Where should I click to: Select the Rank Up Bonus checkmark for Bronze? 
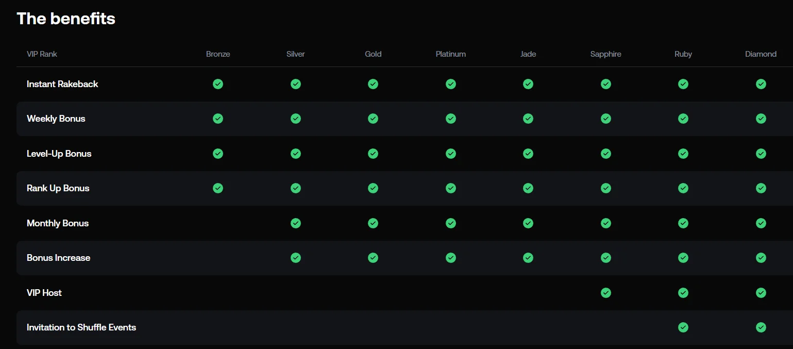218,188
